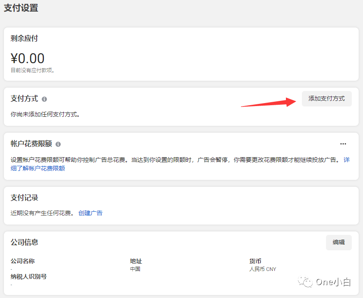Open the 编辑 button for 公司信息
The width and height of the screenshot is (363, 298).
(x=338, y=243)
